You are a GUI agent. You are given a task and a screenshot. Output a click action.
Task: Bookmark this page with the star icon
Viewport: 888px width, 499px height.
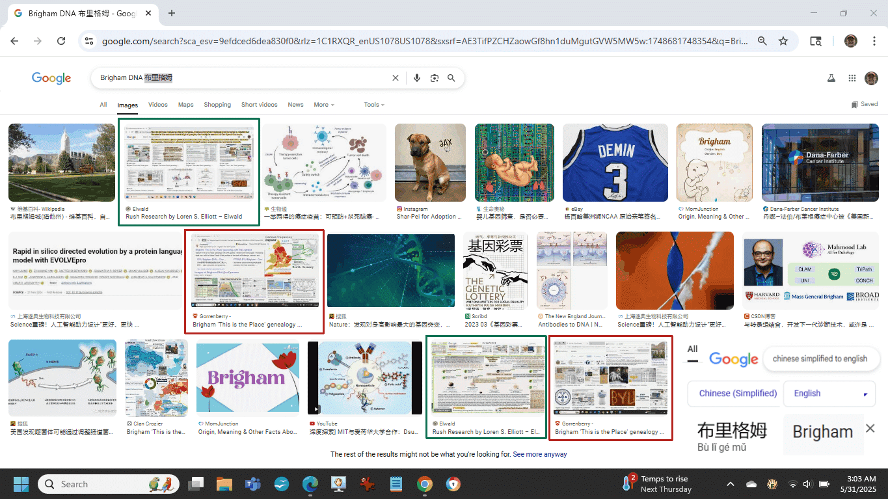(783, 41)
